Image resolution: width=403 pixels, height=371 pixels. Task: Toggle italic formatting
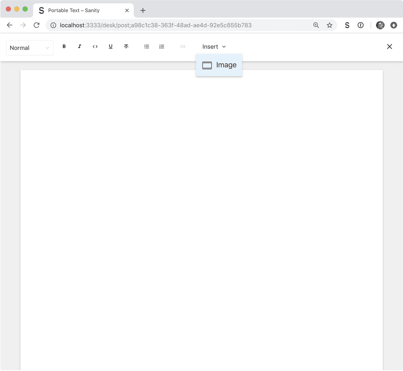[80, 46]
